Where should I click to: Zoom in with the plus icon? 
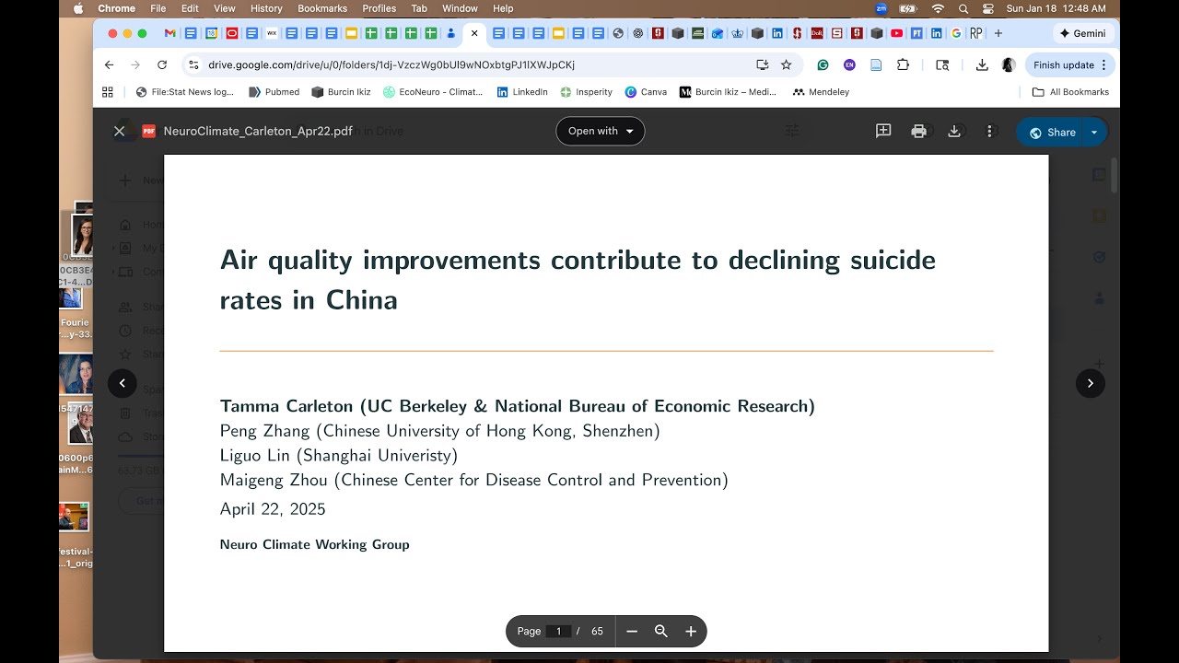click(691, 631)
